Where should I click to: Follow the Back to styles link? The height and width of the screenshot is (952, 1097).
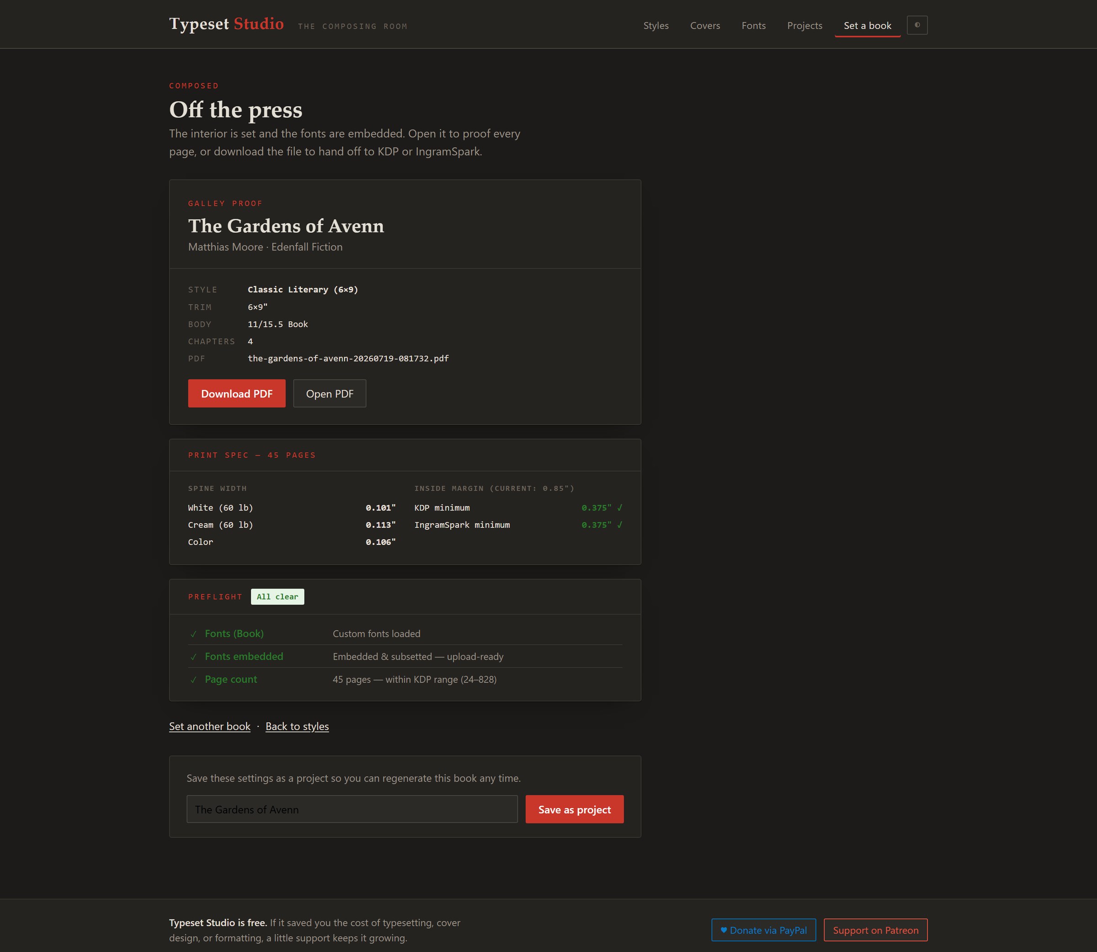point(297,726)
